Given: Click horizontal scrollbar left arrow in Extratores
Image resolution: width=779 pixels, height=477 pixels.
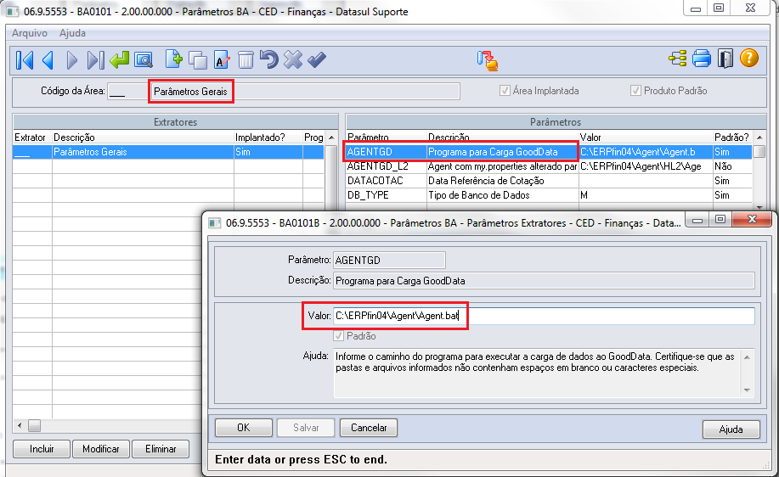Looking at the screenshot, I should pos(20,425).
